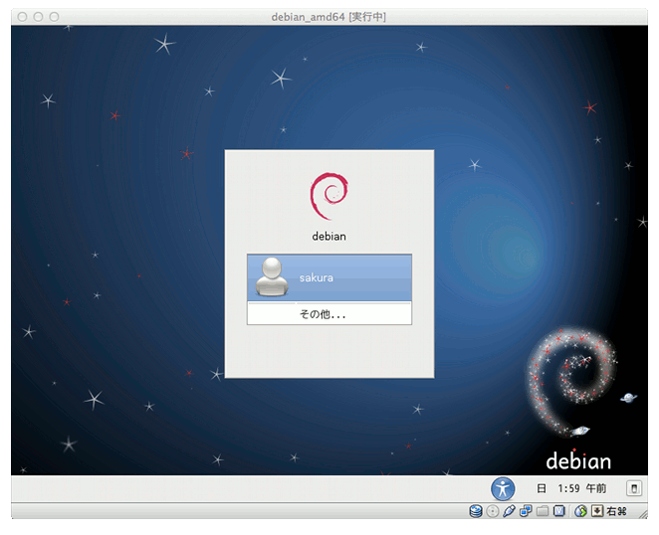Click the USB devices status icon

point(509,511)
